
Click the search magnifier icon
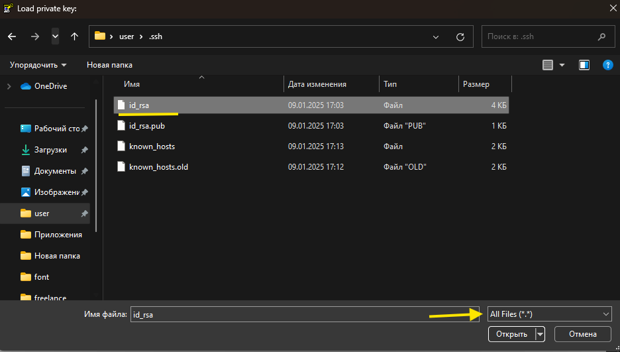point(601,36)
